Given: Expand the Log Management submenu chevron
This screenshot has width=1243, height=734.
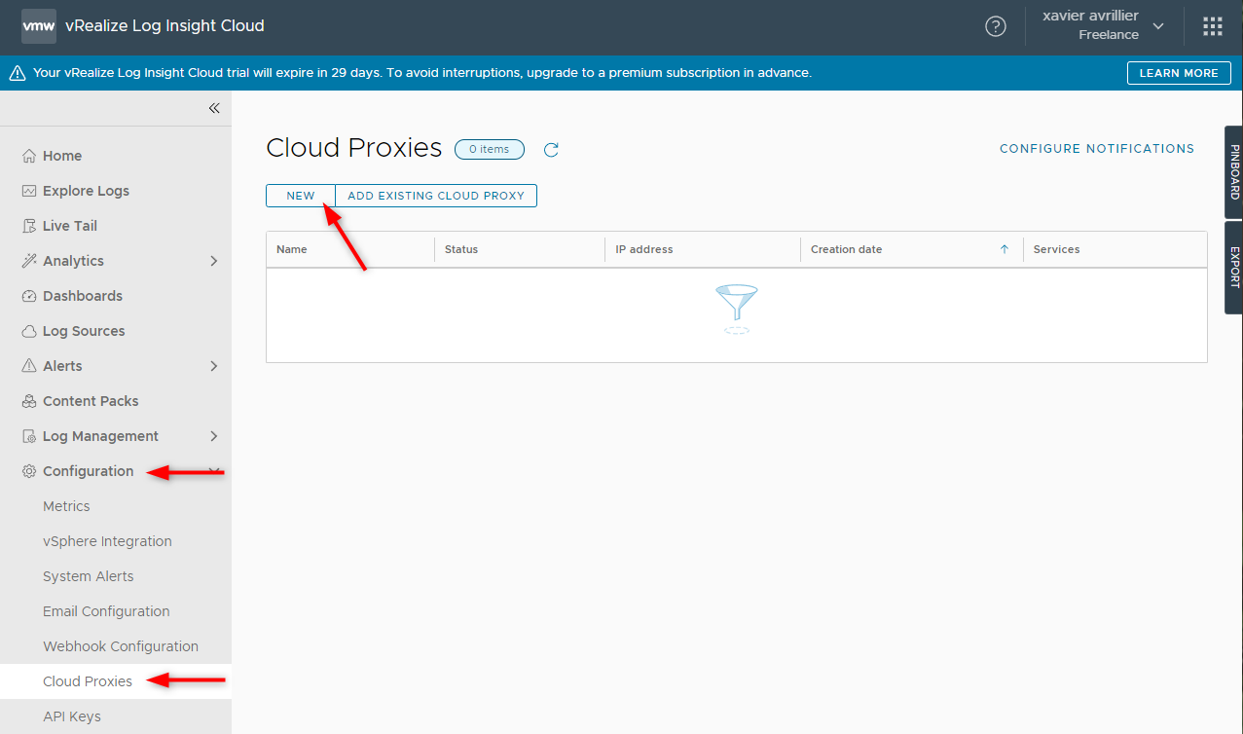Looking at the screenshot, I should coord(214,436).
